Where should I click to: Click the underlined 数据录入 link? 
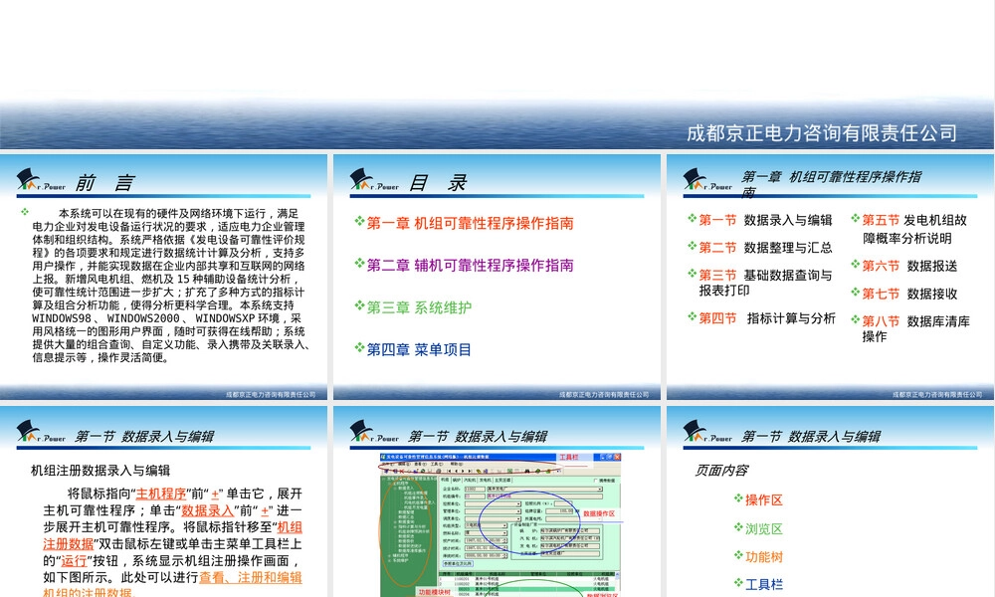[208, 510]
